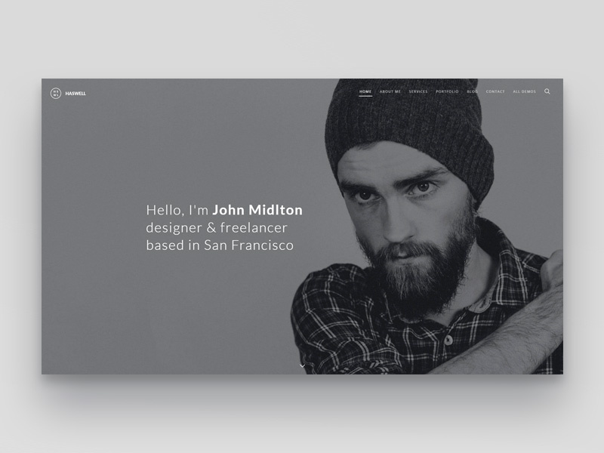This screenshot has height=453, width=604.
Task: Click the "designer & freelancer" headline line
Action: click(217, 228)
